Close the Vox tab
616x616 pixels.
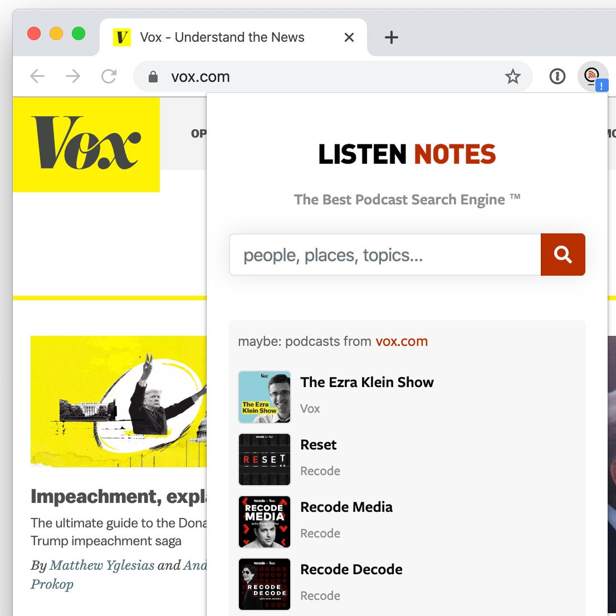tap(349, 37)
